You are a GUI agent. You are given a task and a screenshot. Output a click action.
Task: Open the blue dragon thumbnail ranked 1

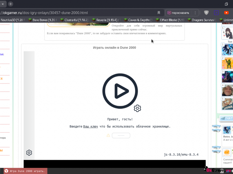[227, 49]
